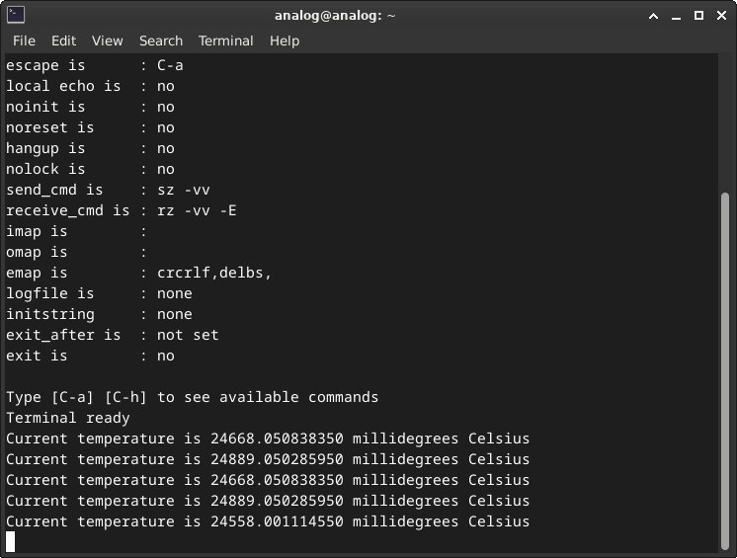The width and height of the screenshot is (737, 558).
Task: Click the vertical scrollbar thumb
Action: 726,365
